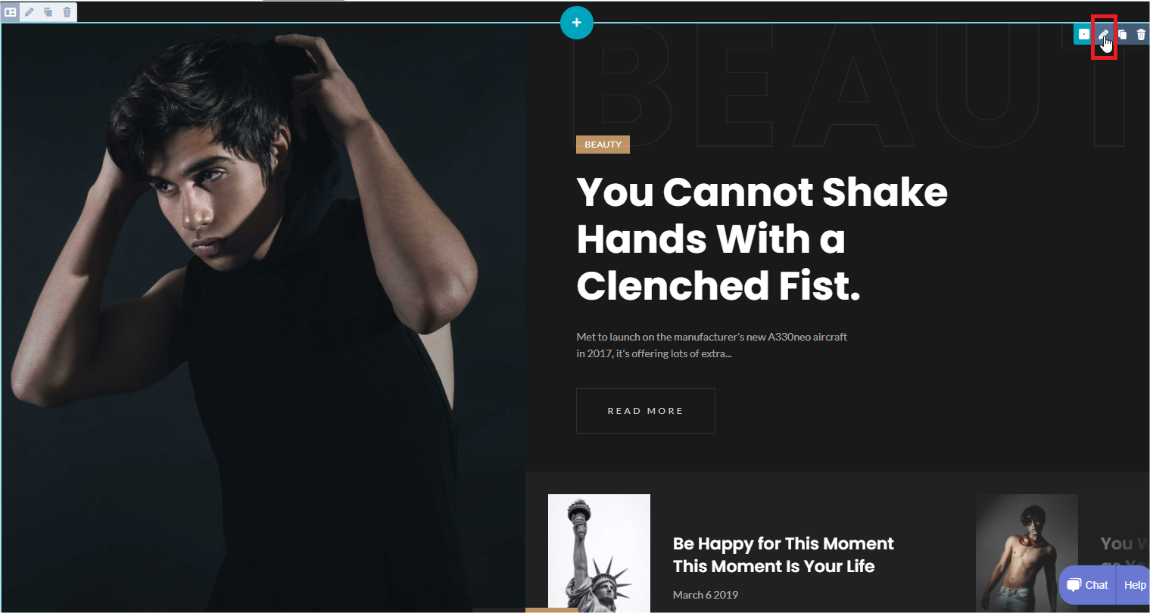Image resolution: width=1150 pixels, height=613 pixels.
Task: Edit the column with highlighted pencil icon
Action: click(x=1104, y=35)
